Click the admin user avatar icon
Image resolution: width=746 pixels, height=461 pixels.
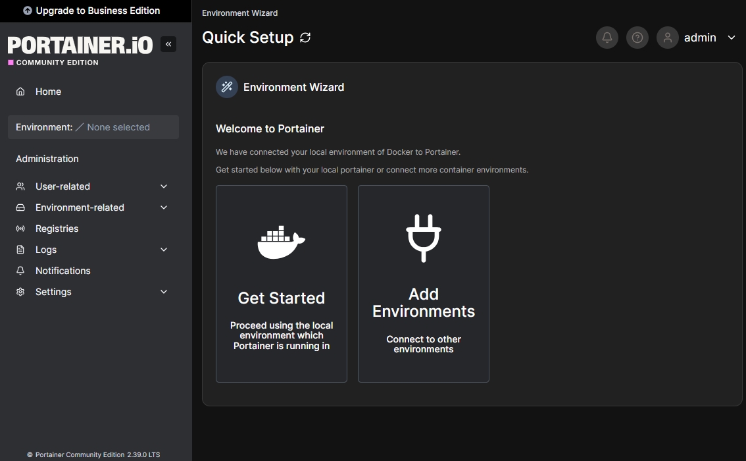click(x=667, y=38)
